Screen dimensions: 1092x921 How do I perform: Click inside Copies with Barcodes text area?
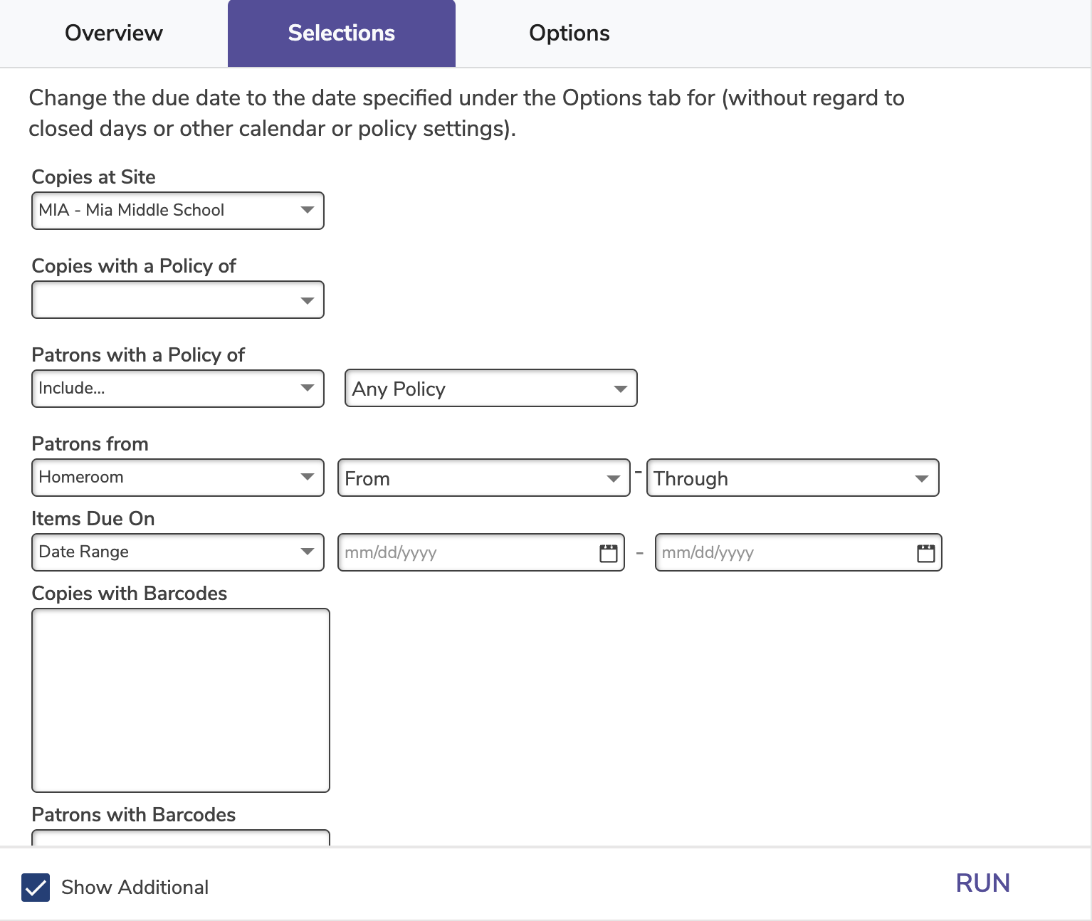(x=181, y=700)
